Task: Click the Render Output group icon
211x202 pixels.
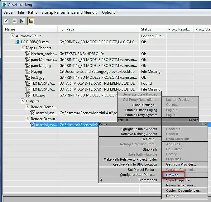Action: tap(28, 119)
